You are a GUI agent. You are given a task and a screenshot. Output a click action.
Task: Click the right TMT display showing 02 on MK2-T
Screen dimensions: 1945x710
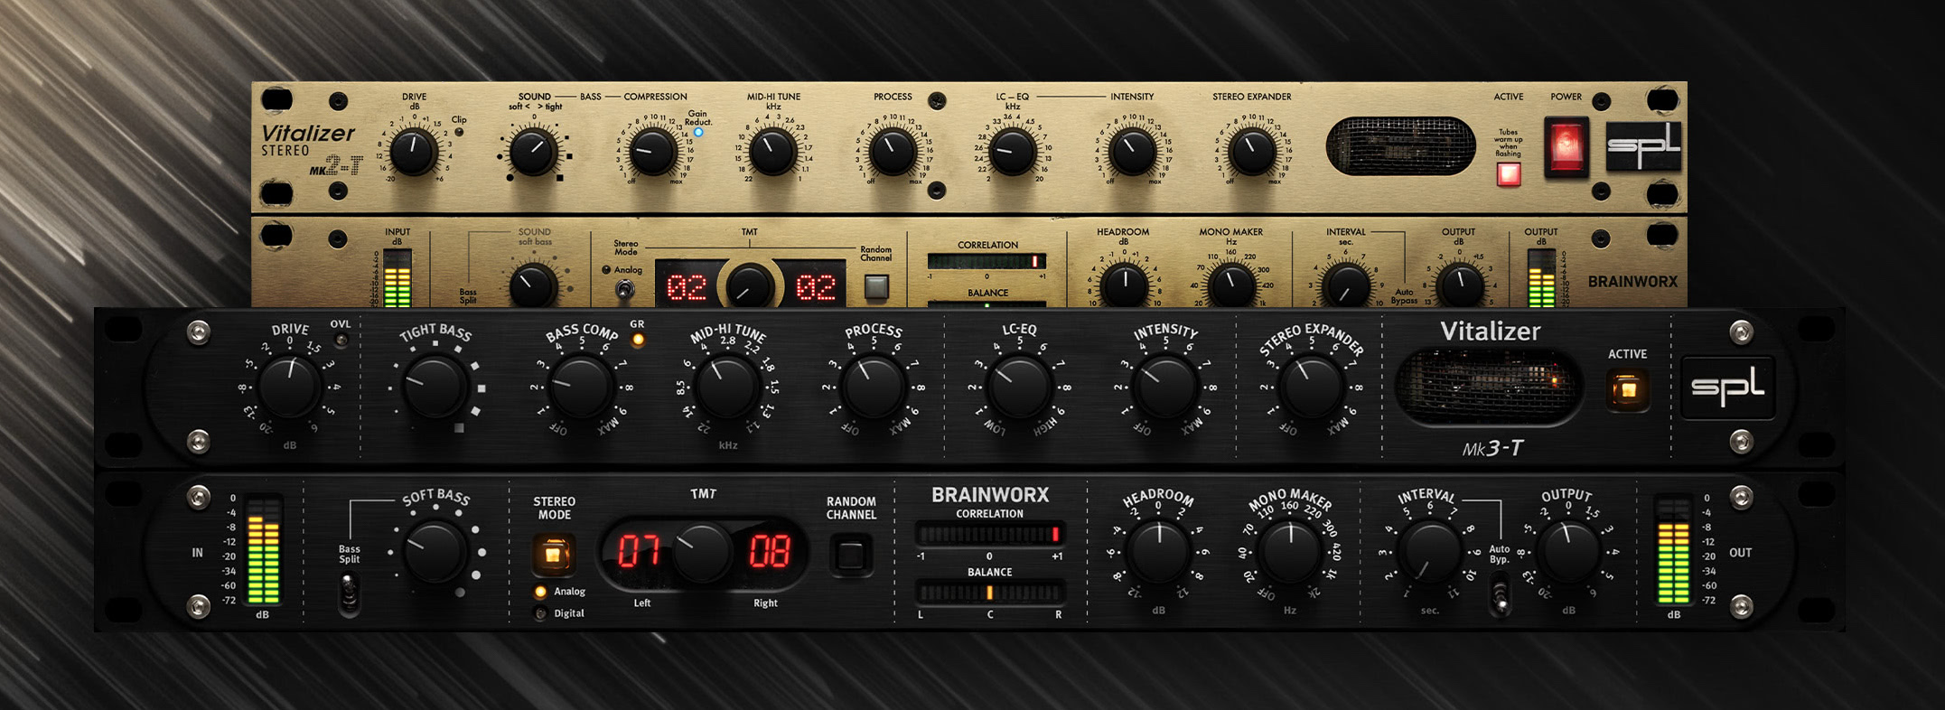tap(816, 287)
